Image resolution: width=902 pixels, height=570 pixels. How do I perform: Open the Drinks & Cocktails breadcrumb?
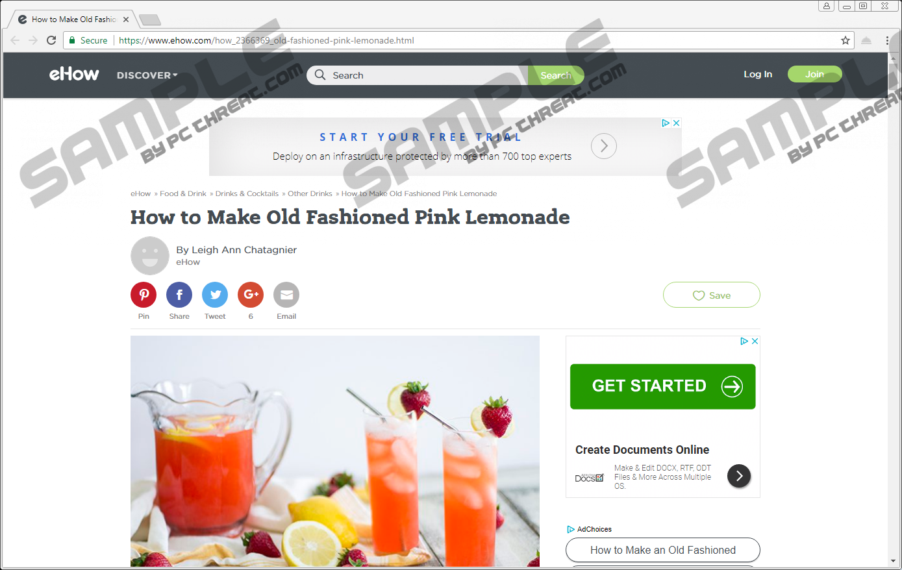pyautogui.click(x=247, y=193)
